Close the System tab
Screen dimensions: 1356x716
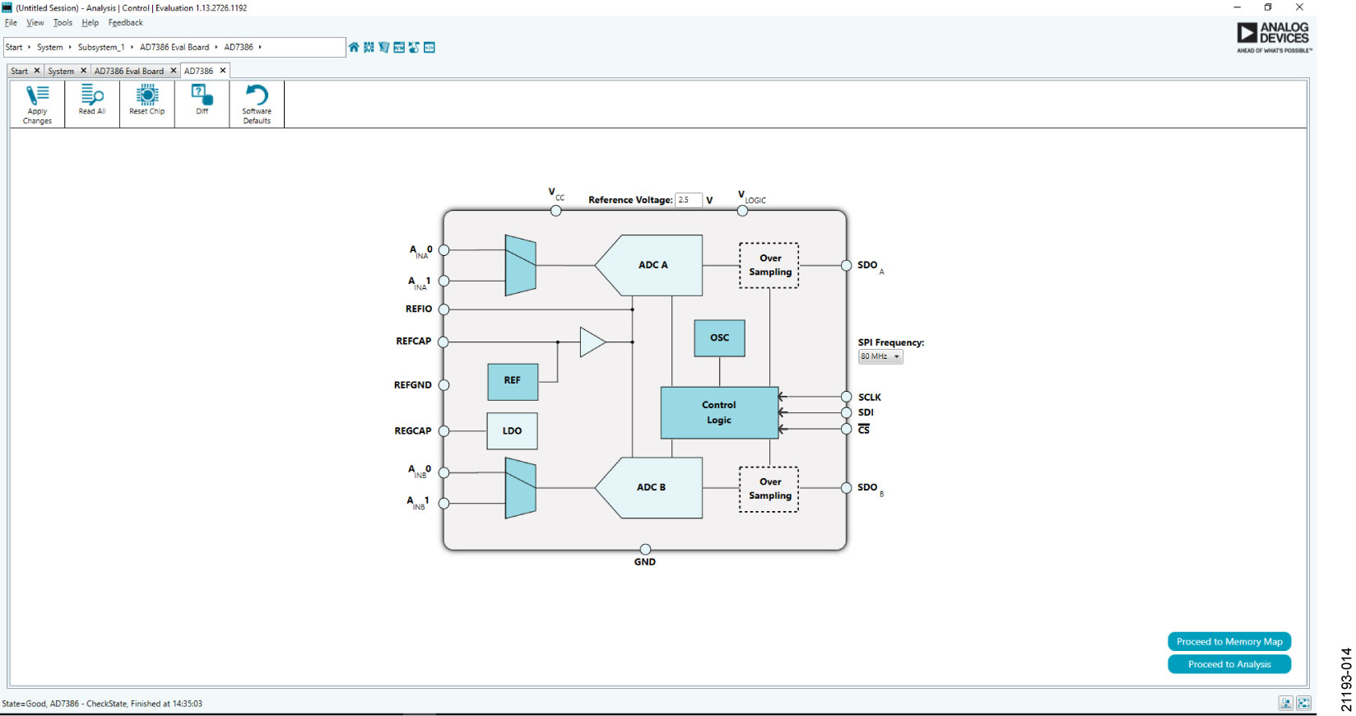83,71
